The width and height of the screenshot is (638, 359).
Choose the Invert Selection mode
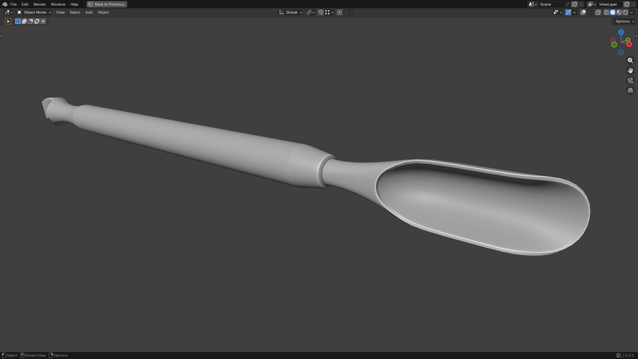(x=37, y=21)
